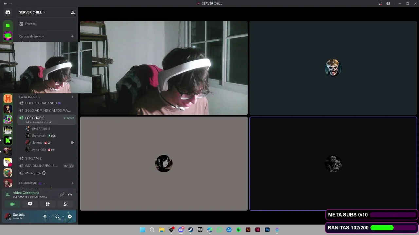
Task: Open the green server folder
Action: pyautogui.click(x=8, y=25)
